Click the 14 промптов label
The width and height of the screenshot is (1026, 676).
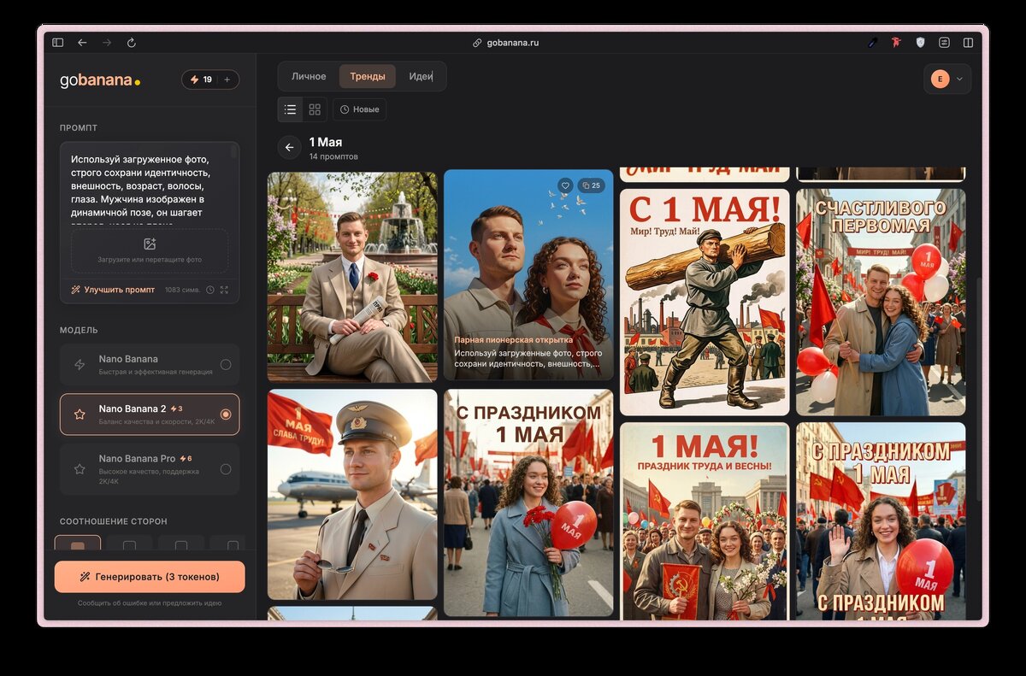(333, 157)
